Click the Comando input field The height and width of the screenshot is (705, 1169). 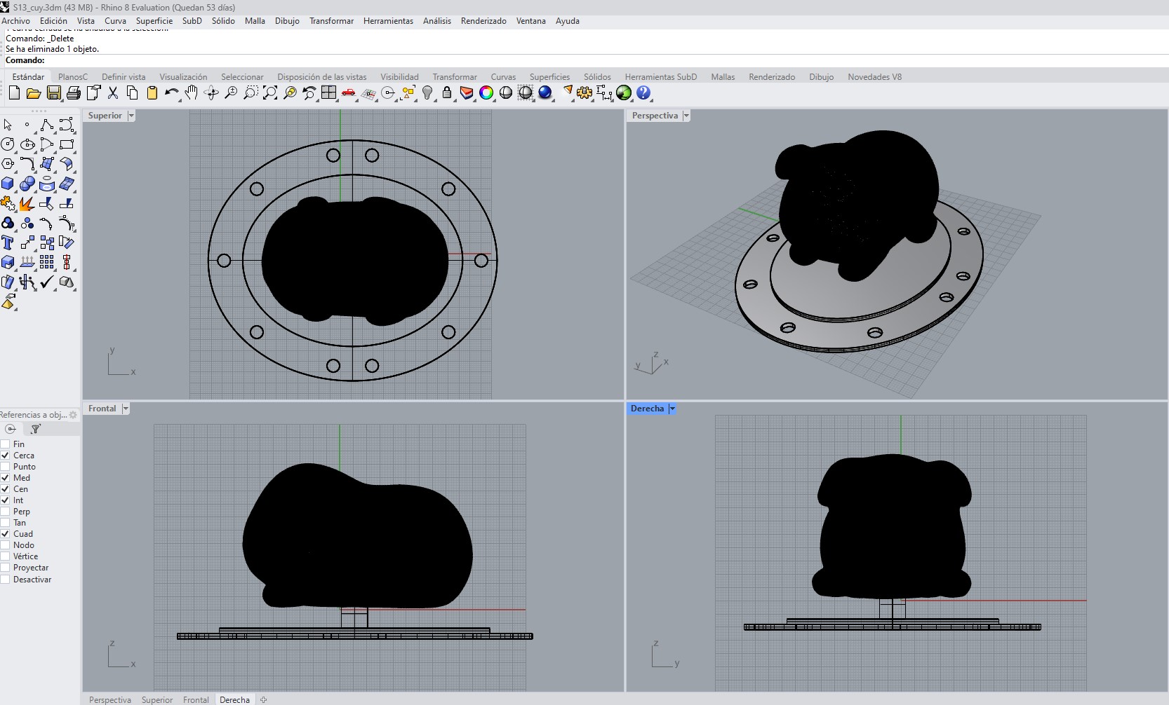tap(603, 60)
